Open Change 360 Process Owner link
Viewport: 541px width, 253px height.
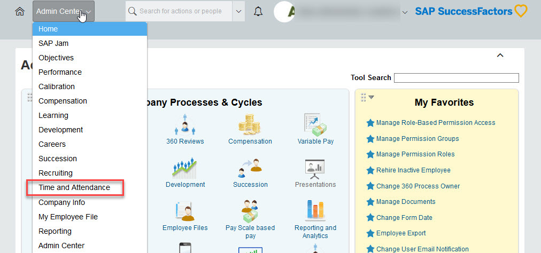click(418, 186)
